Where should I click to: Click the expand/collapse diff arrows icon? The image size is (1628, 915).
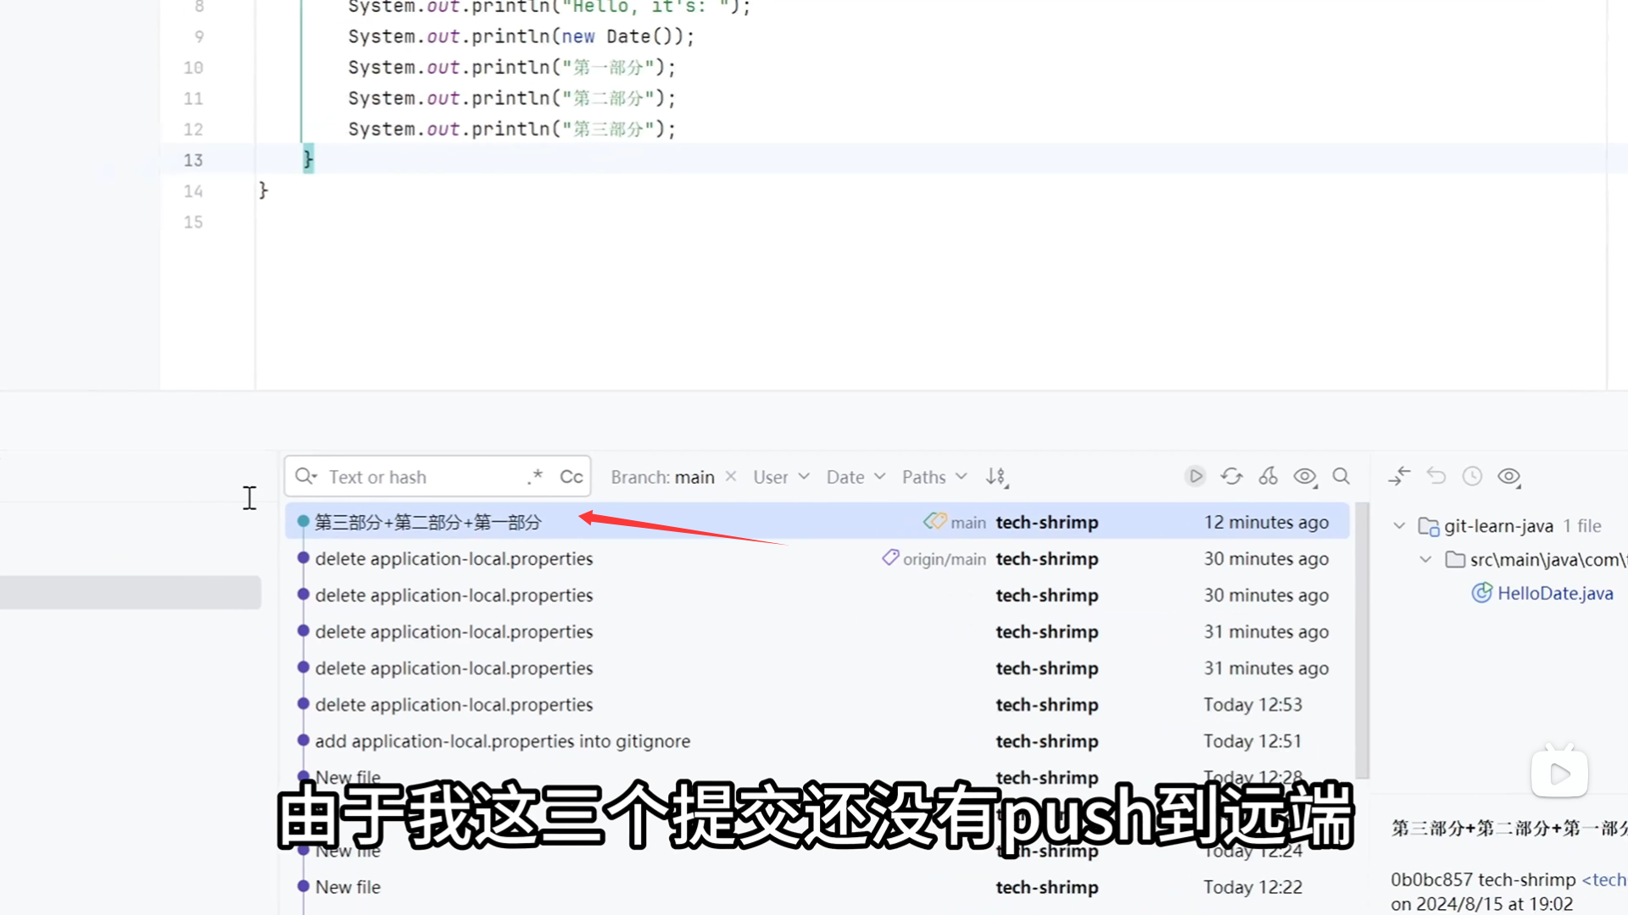point(1399,476)
